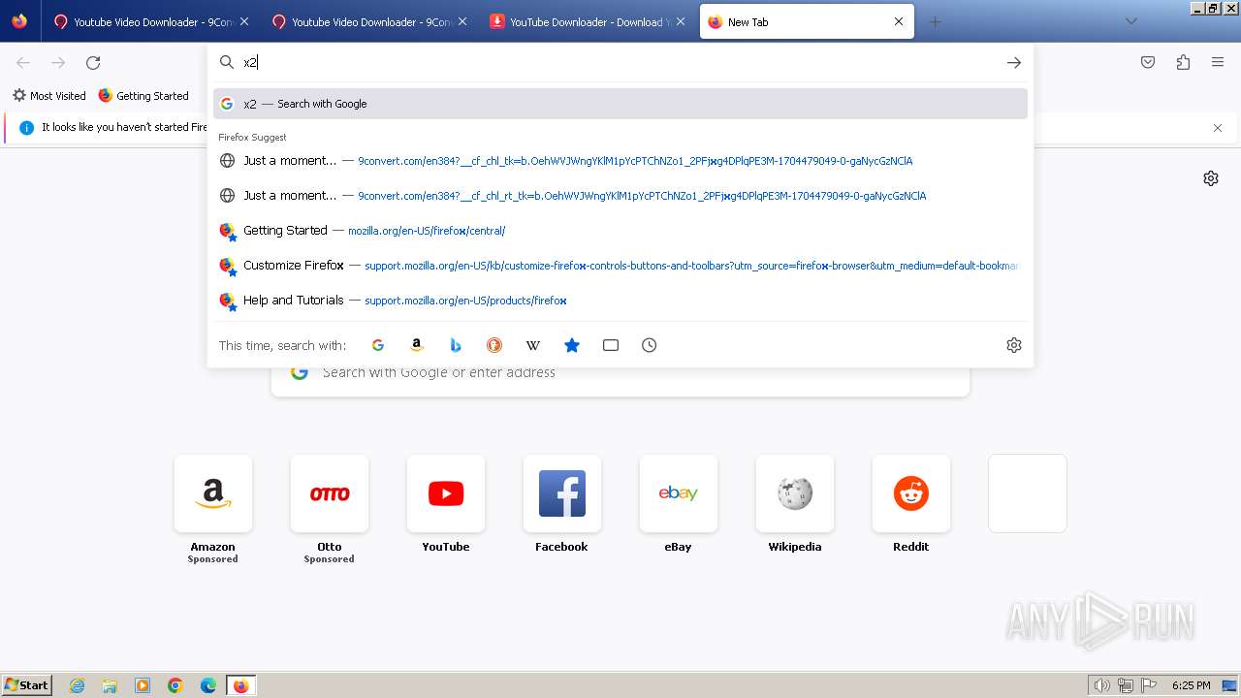Dismiss the notification bar
1241x698 pixels.
pyautogui.click(x=1218, y=128)
